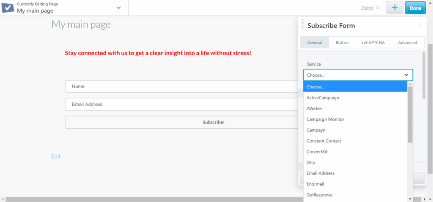Click the horizontal scrollbar left arrow

click(3, 199)
